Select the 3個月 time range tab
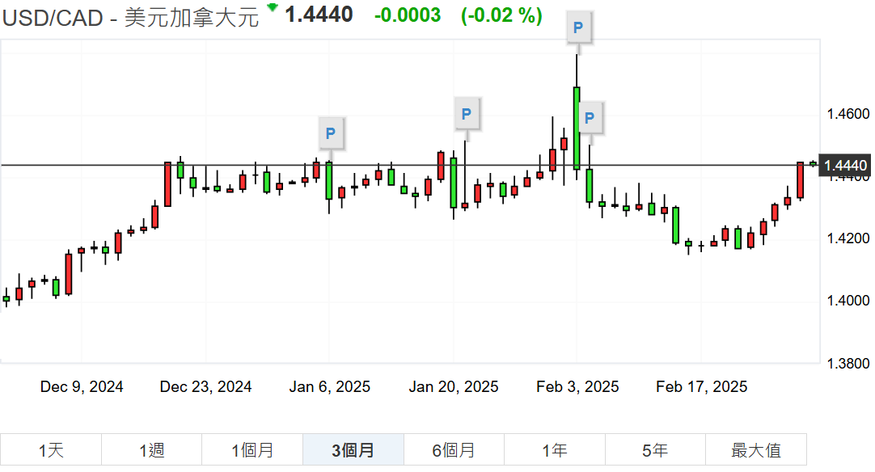The image size is (875, 472). tap(353, 449)
